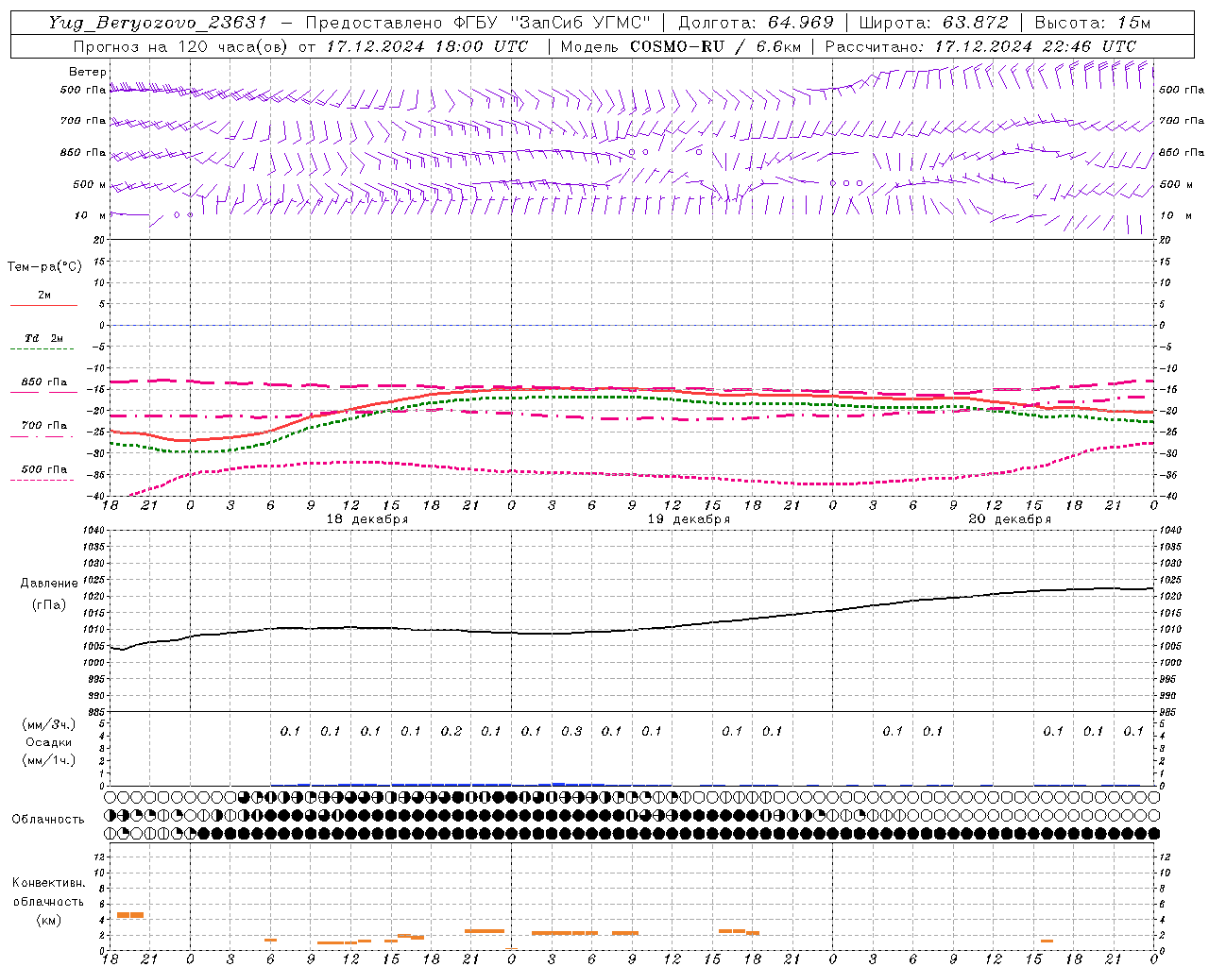1209x967 pixels.
Task: Click the '20 декабря' date label
Action: coord(1009,519)
